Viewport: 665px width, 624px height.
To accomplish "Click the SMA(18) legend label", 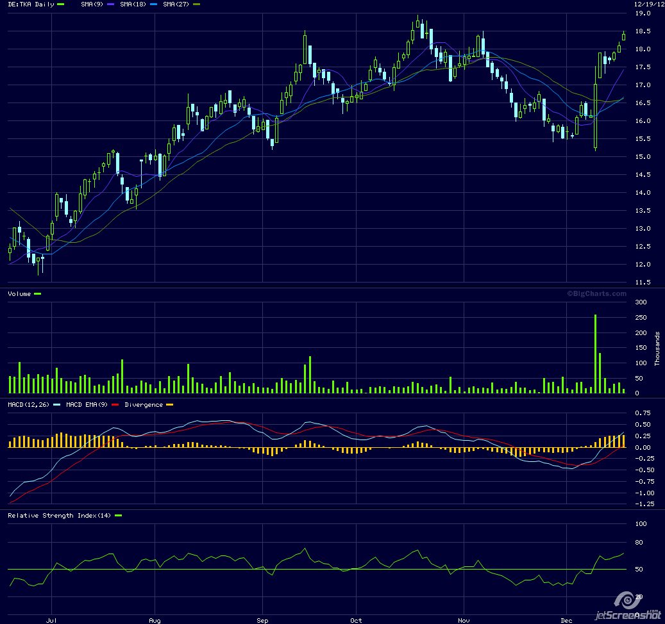I will coord(133,4).
